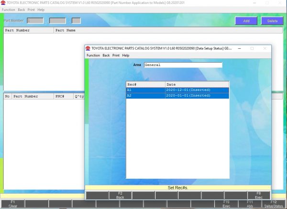Screen dimensions: 287x209
Task: Minimize the Data Setup Status window
Action: point(239,48)
